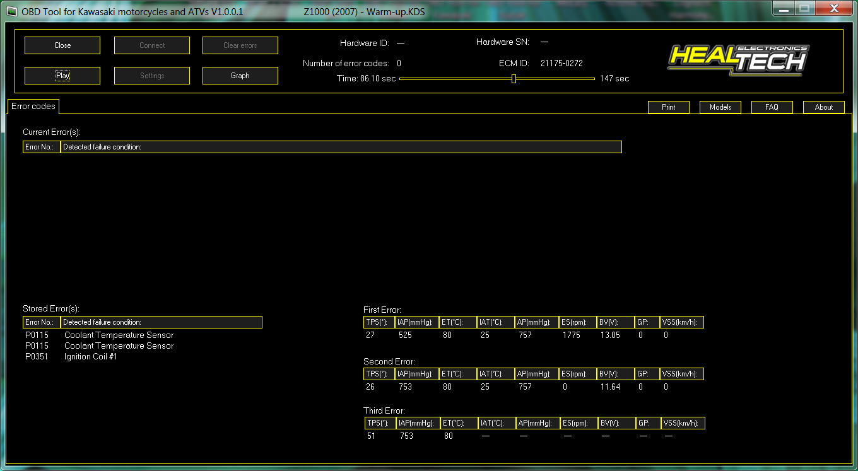
Task: Click the 'Time: 86.10 sec' readout
Action: point(366,79)
